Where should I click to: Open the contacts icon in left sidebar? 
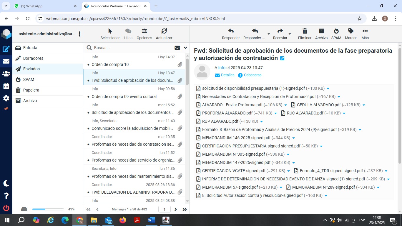[x=6, y=74]
